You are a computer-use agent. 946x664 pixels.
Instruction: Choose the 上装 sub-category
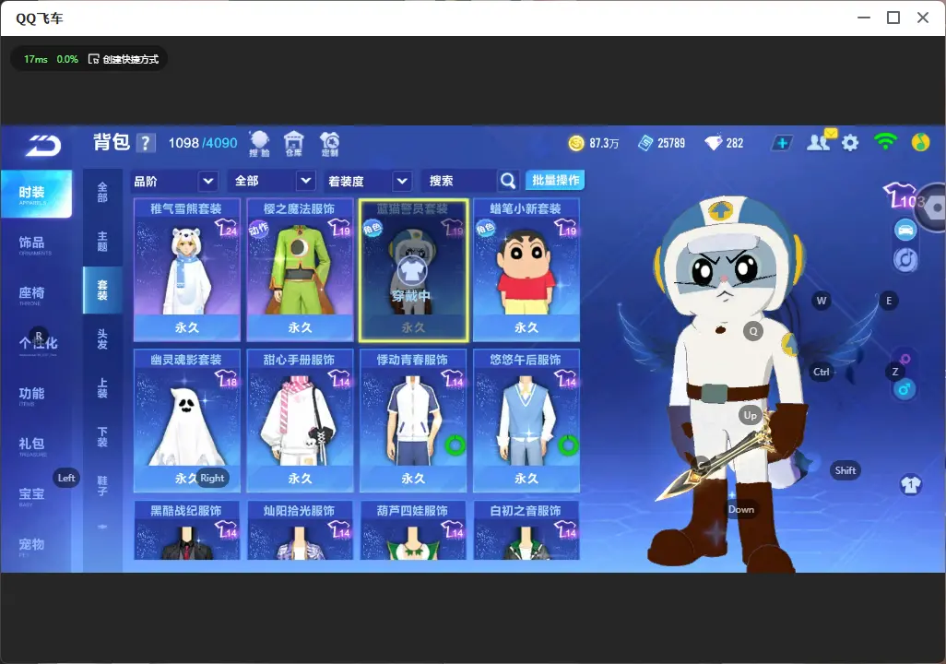102,388
